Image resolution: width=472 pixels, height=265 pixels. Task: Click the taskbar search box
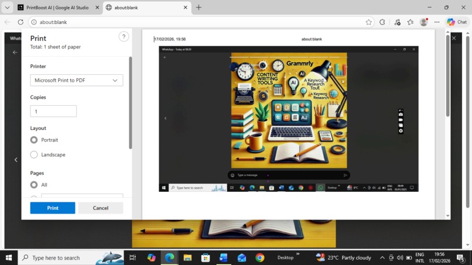(x=71, y=258)
